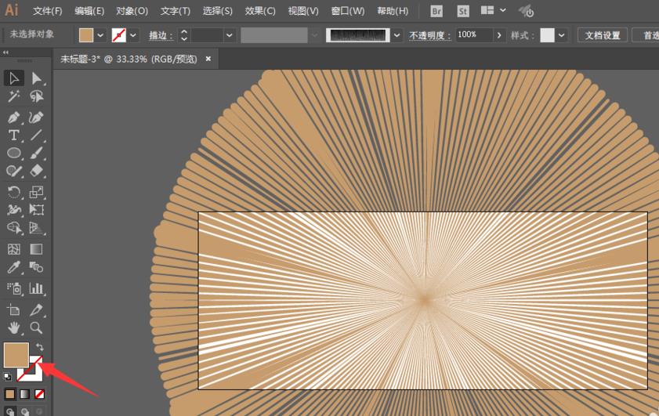Select the Rotate tool
Screen dimensions: 659x416
[x=13, y=192]
